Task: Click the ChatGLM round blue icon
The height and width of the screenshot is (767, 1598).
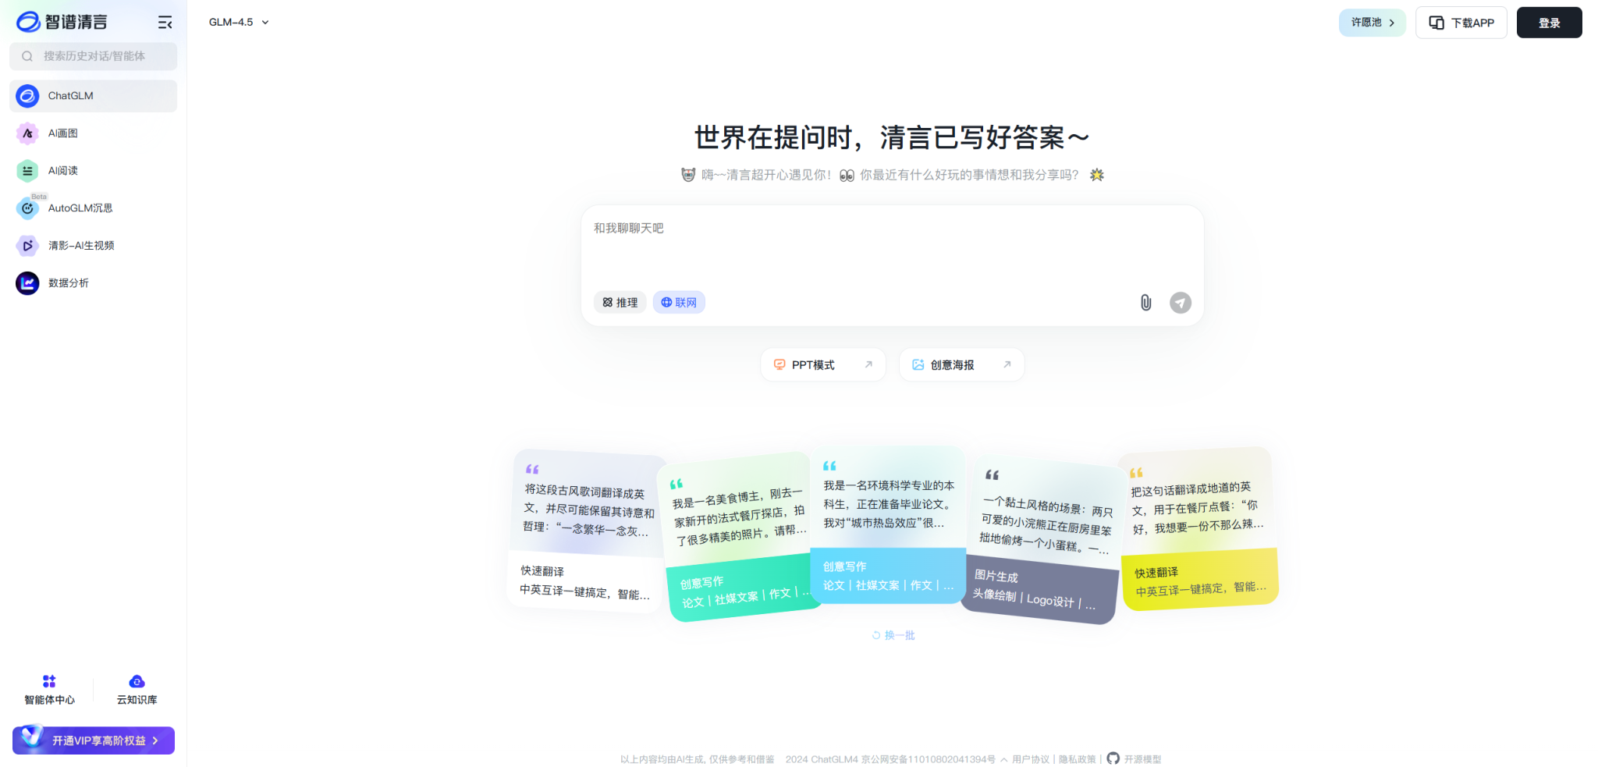Action: click(x=27, y=96)
